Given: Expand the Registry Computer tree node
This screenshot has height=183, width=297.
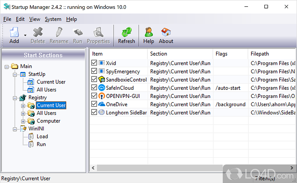Looking at the screenshot, I should [23, 121].
